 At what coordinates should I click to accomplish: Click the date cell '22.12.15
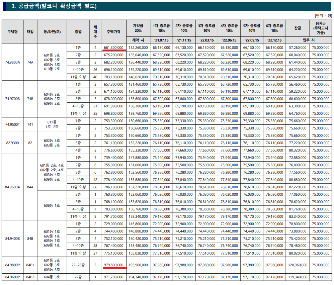274,40
